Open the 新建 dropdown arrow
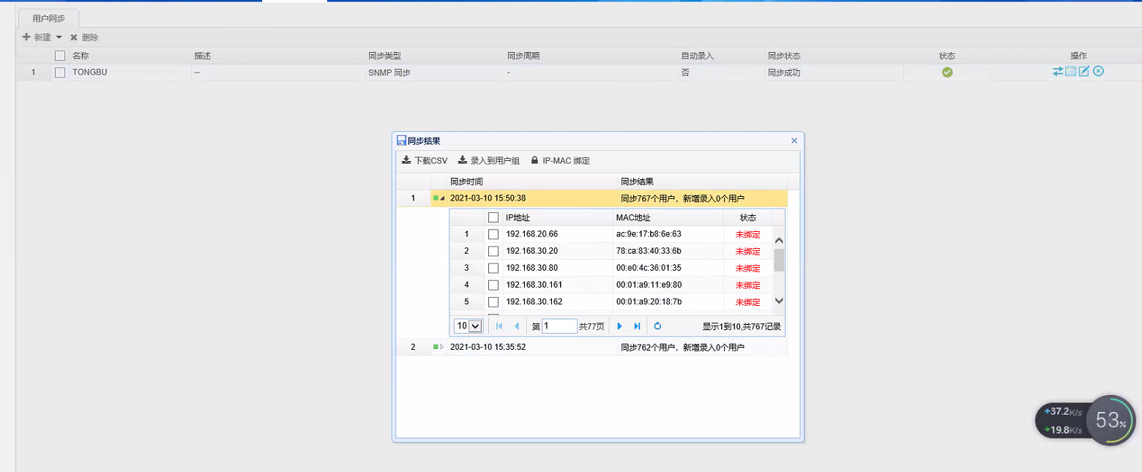The height and width of the screenshot is (472, 1142). pos(59,37)
